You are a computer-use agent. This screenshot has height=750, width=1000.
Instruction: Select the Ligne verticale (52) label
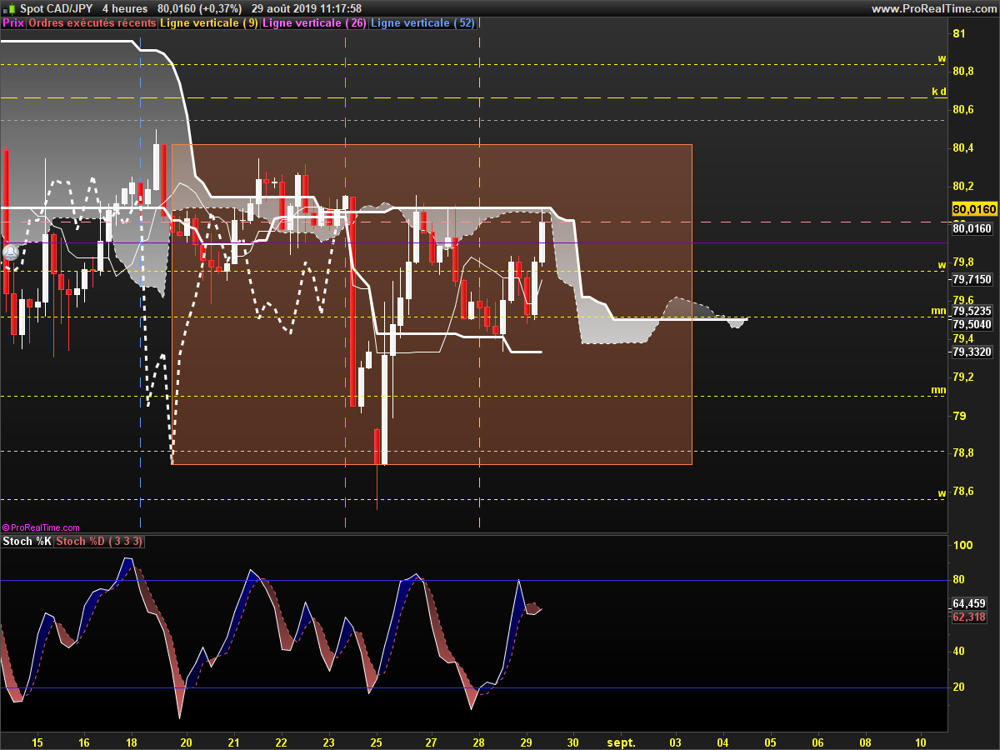coord(422,23)
